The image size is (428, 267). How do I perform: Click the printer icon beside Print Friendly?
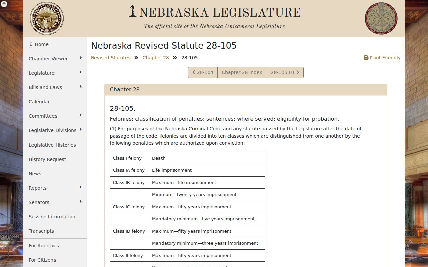(x=366, y=58)
